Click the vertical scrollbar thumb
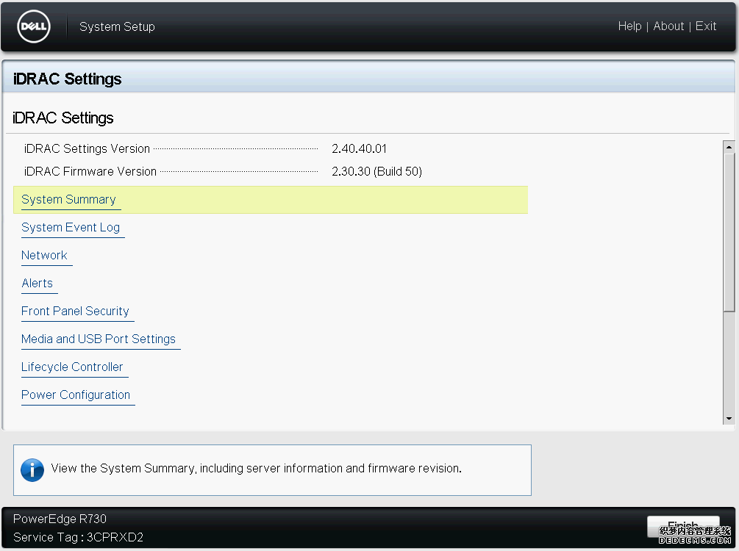Screen dimensions: 739x551 pos(729,231)
